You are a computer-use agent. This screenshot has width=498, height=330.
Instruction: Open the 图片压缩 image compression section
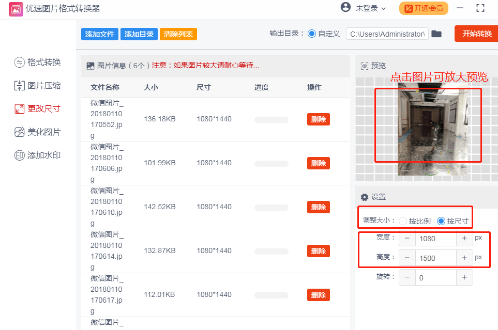(37, 86)
